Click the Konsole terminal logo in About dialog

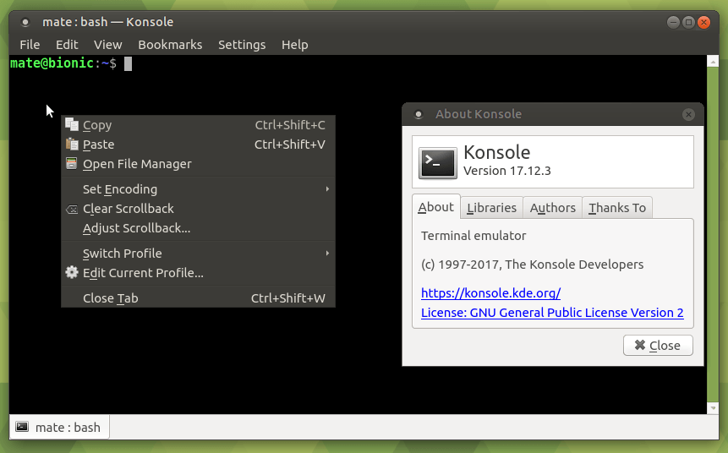[438, 163]
